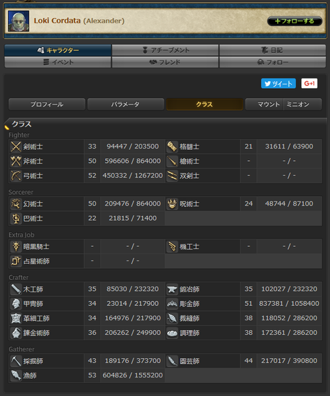
Task: Click the 裁縫師 experience value 118052 / 286200
Action: [x=289, y=318]
